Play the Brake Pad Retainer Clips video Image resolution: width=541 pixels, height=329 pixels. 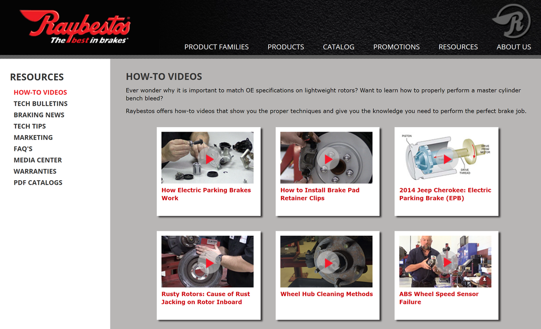(x=326, y=158)
